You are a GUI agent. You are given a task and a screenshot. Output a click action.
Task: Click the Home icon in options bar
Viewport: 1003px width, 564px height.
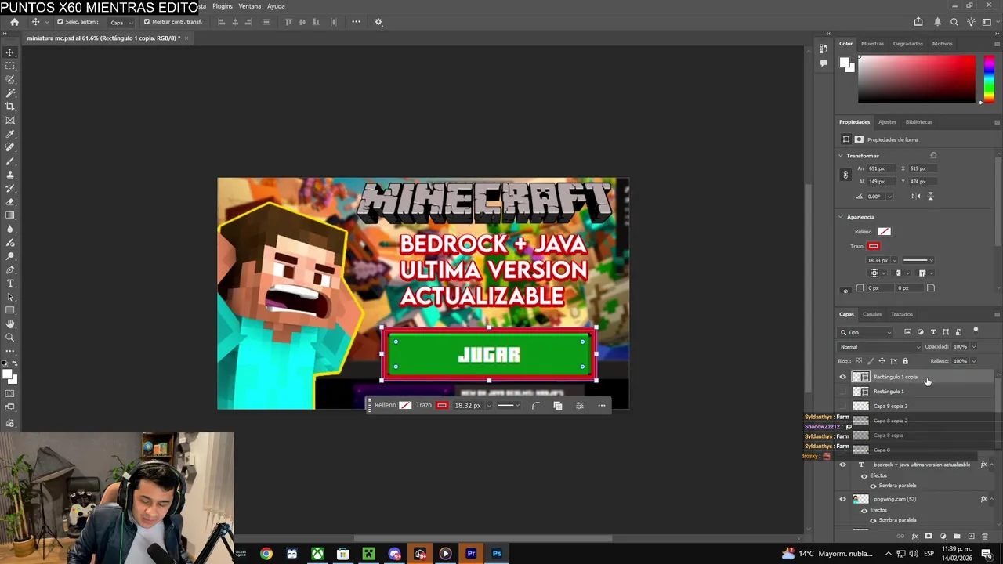coord(14,22)
